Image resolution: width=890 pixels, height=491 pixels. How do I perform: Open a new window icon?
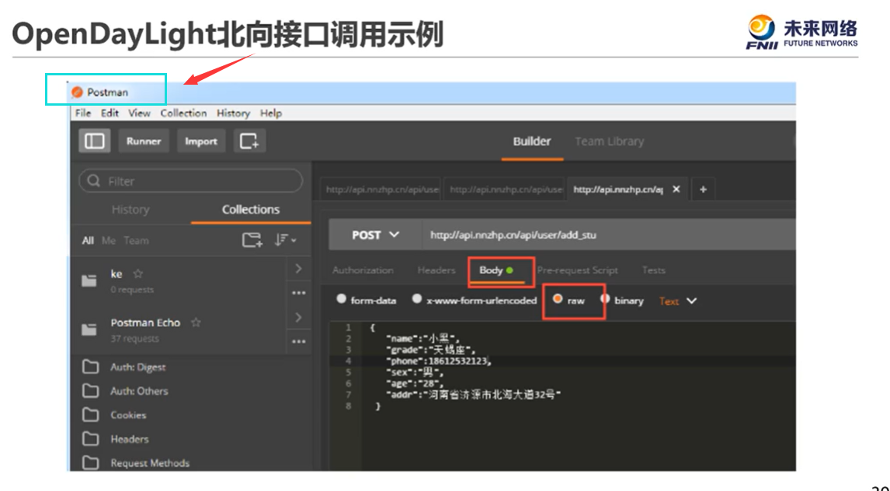pyautogui.click(x=249, y=141)
